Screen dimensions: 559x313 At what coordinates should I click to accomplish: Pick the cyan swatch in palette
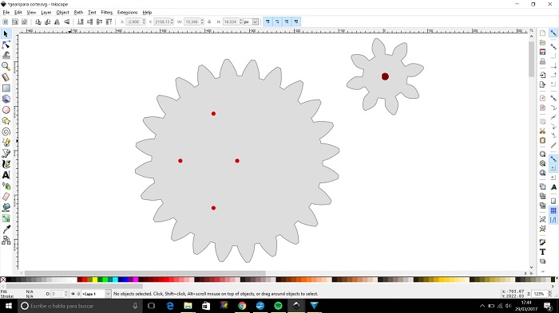(x=115, y=280)
